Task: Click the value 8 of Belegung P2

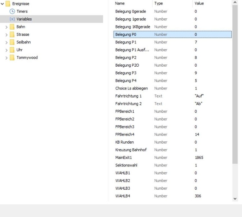Action: [x=196, y=58]
